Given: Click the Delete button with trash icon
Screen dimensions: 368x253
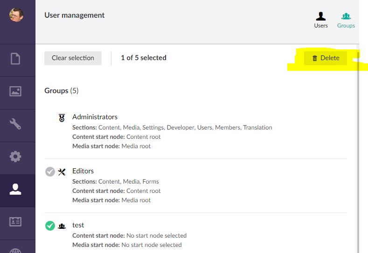Looking at the screenshot, I should [x=326, y=58].
